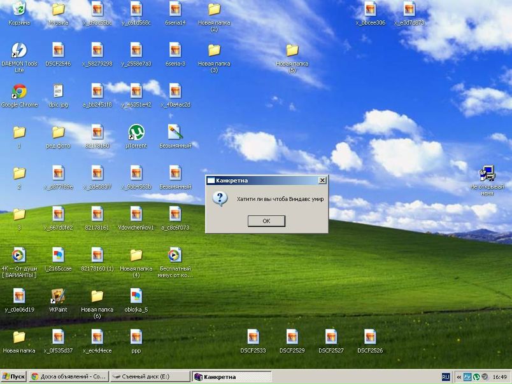Select the Новая папка (5) folder
Screen dimensions: 512x384
pyautogui.click(x=292, y=51)
